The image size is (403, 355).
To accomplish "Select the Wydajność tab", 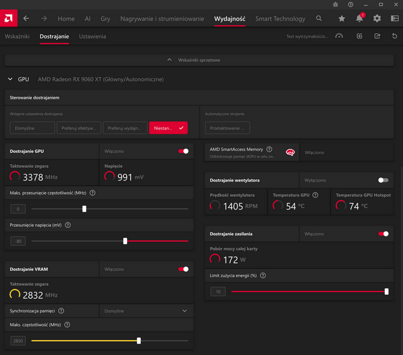I will click(230, 19).
